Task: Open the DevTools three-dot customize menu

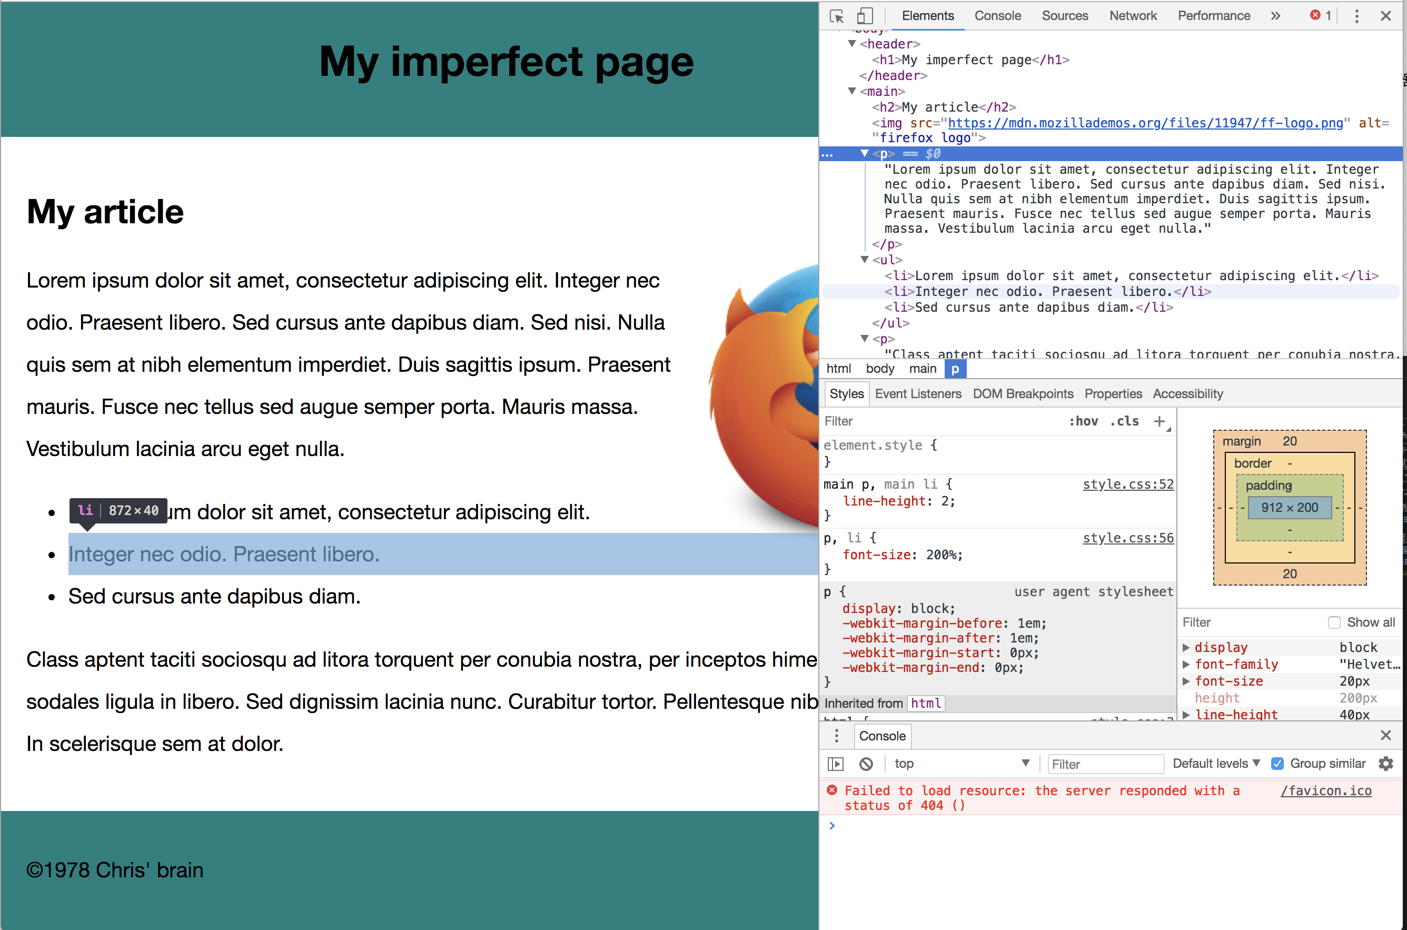Action: (1356, 16)
